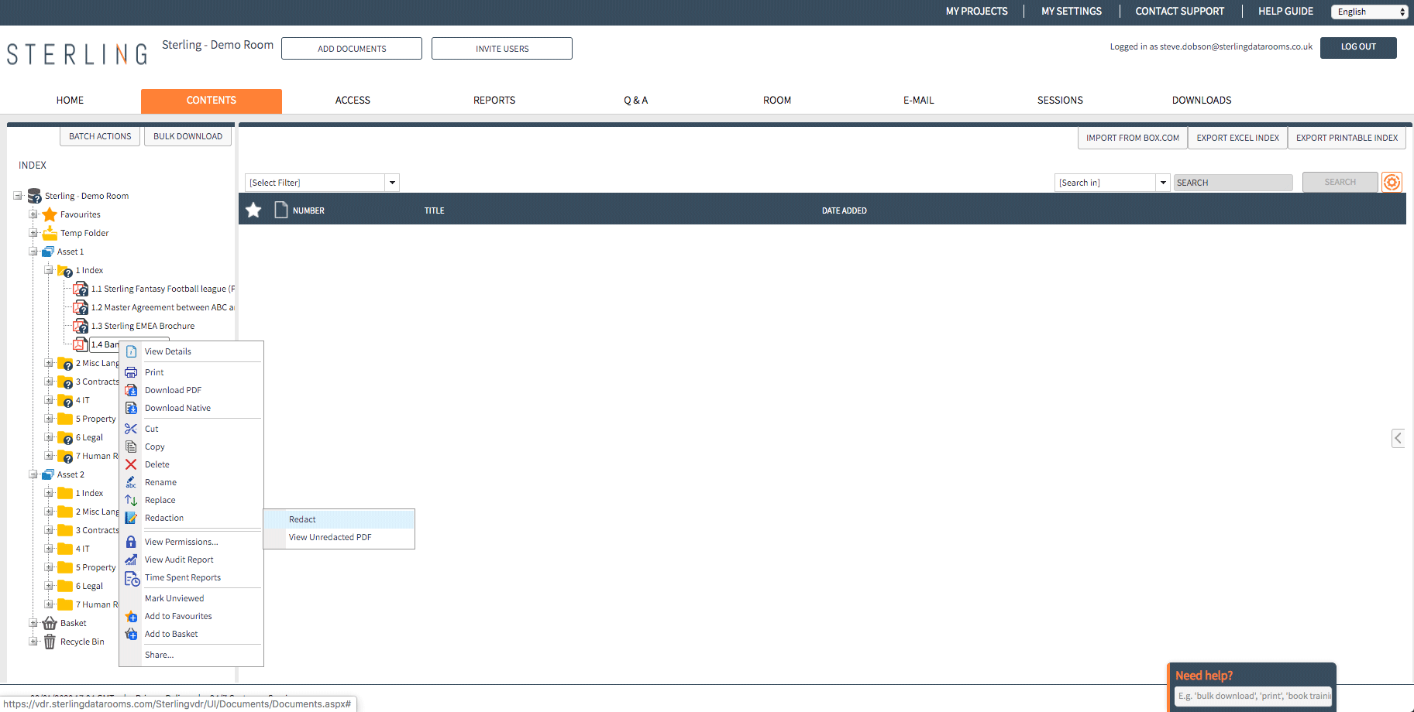Click the Cut scissors icon
Viewport: 1414px width, 712px height.
click(131, 429)
